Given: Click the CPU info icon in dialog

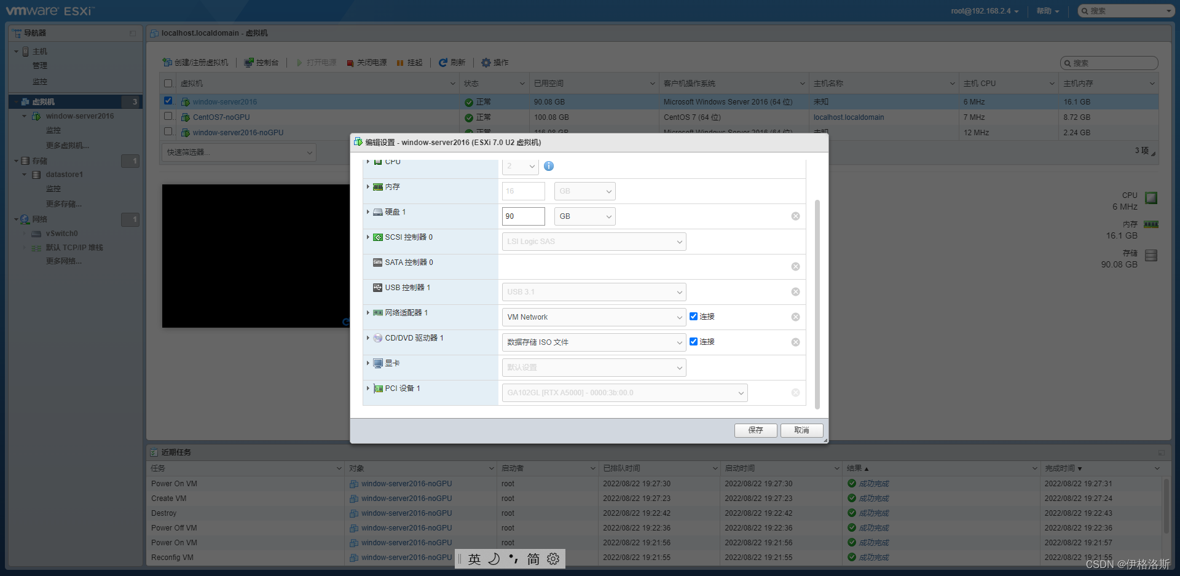Looking at the screenshot, I should pyautogui.click(x=549, y=166).
